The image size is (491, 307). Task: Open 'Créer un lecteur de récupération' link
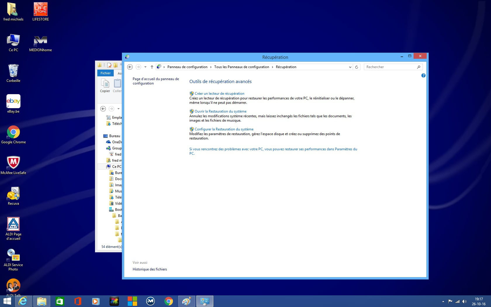219,94
